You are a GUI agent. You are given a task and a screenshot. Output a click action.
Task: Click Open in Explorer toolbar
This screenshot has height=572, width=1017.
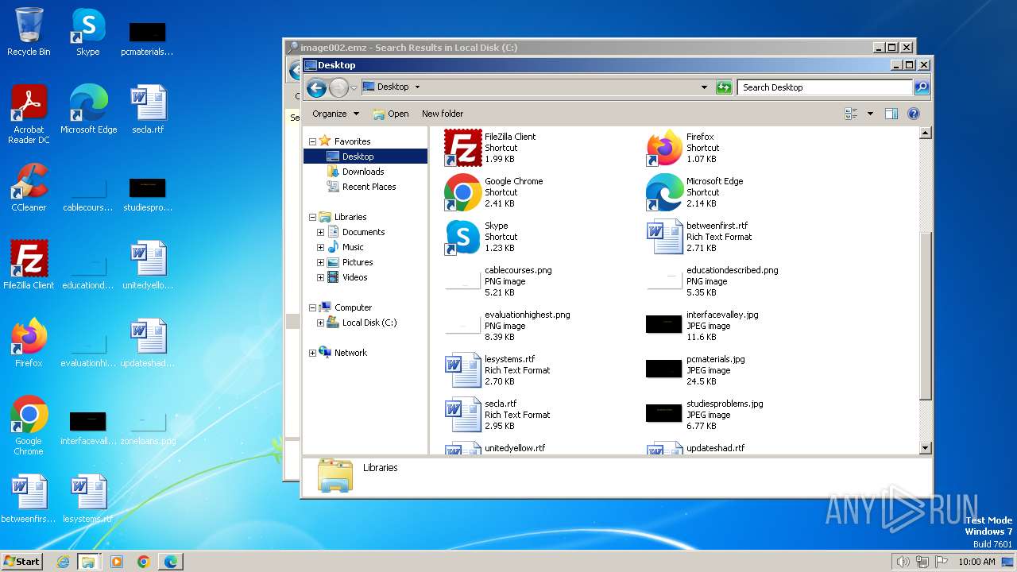pyautogui.click(x=391, y=114)
